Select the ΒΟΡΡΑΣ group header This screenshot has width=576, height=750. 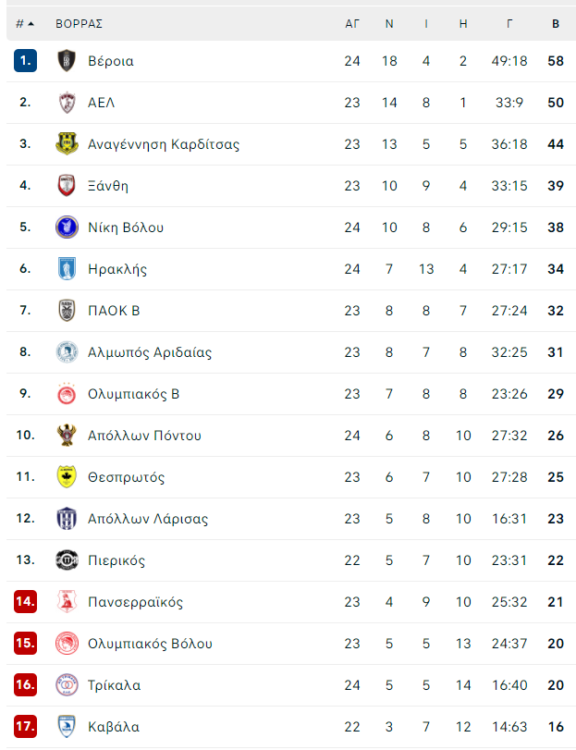click(79, 23)
